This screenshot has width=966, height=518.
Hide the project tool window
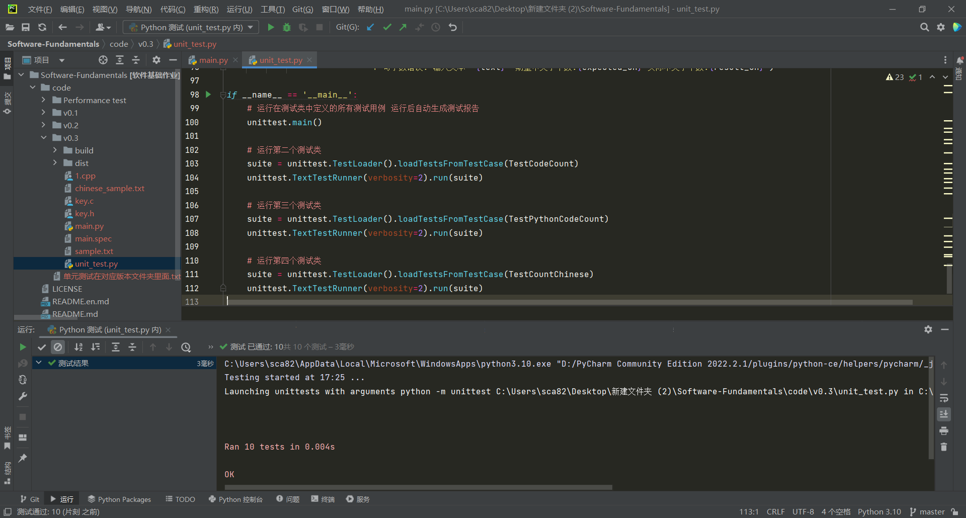click(173, 60)
